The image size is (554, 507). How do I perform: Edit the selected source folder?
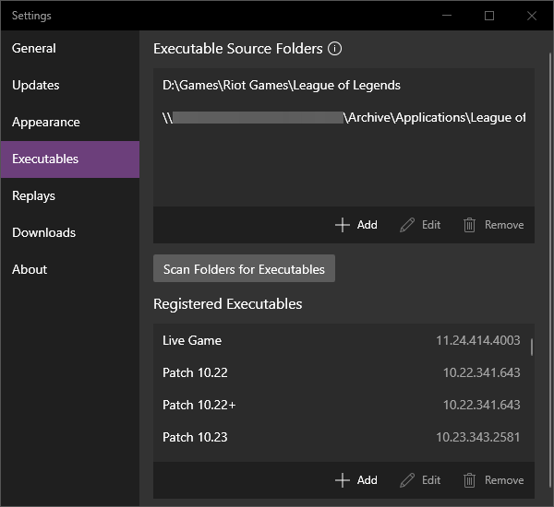tap(420, 225)
